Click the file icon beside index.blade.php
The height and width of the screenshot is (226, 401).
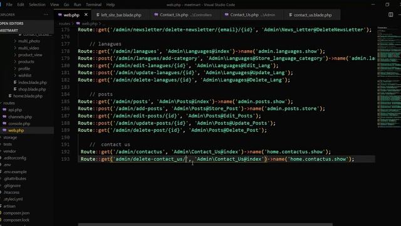15,82
